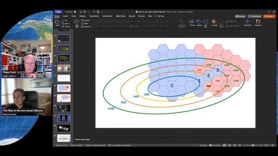278x156 pixels.
Task: Click the Home icon in title bar
Action: click(81, 12)
